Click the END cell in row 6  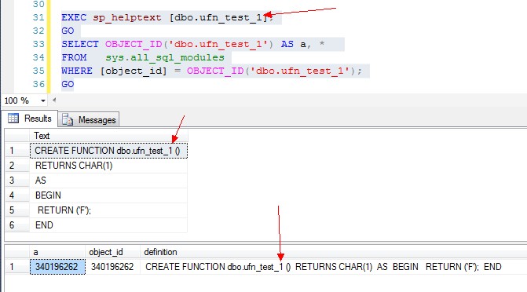tap(109, 225)
